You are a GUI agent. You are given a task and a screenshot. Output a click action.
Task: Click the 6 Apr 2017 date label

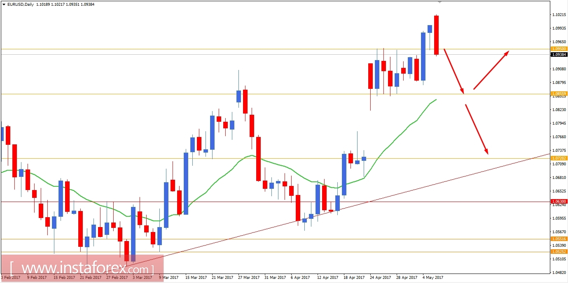(301, 278)
